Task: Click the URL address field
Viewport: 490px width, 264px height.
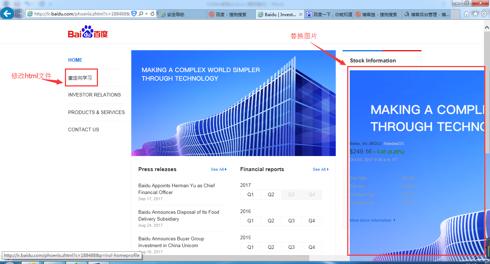Action: coord(82,14)
